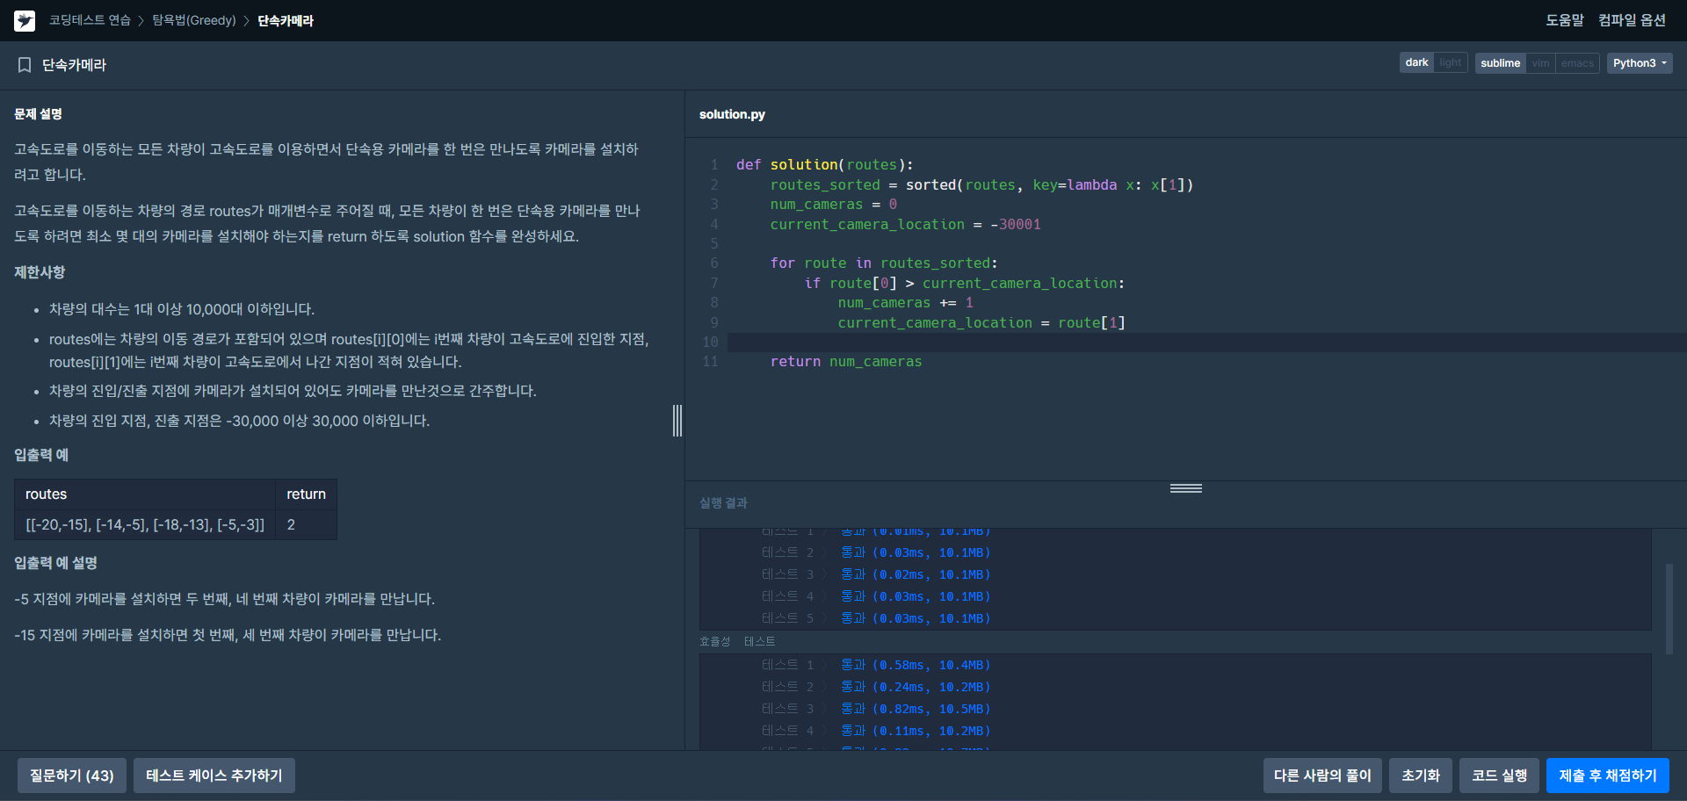Click the 'return num_cameras' code line

(846, 362)
